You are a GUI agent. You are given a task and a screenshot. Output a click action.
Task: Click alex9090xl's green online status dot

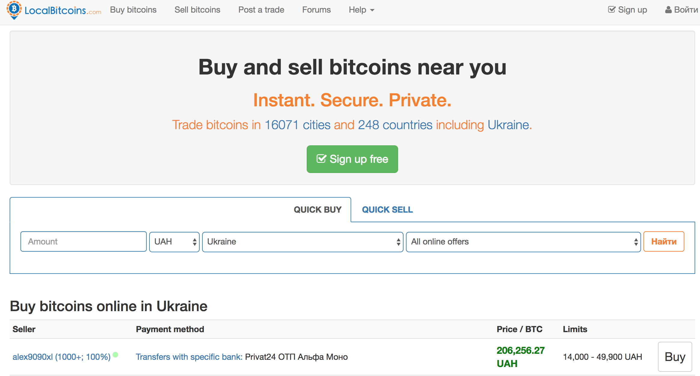tap(115, 355)
